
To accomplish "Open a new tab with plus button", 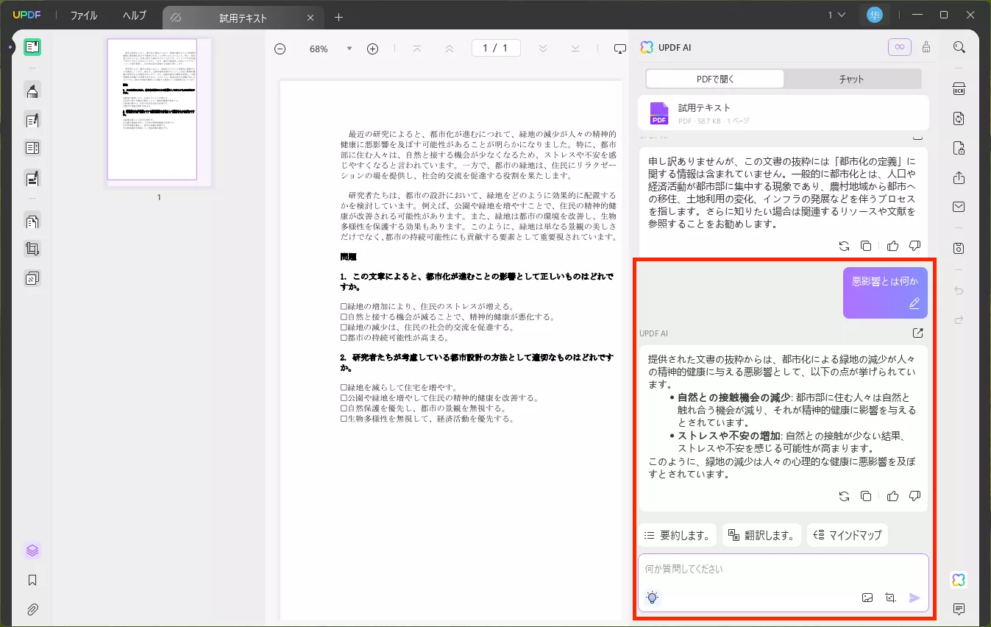I will (338, 17).
